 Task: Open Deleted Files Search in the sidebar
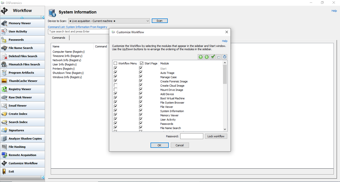pyautogui.click(x=22, y=56)
